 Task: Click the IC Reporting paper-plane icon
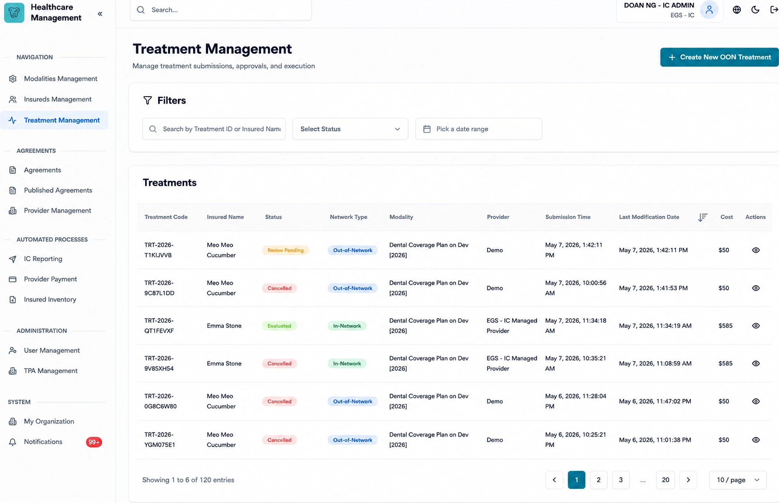(x=12, y=259)
